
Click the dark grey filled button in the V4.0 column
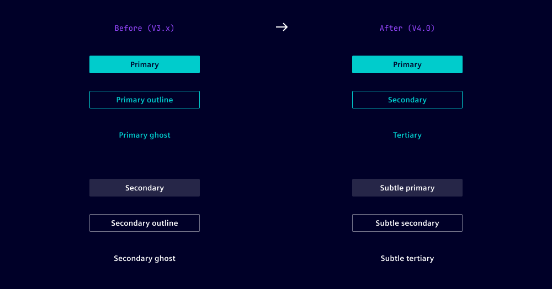[x=407, y=188]
